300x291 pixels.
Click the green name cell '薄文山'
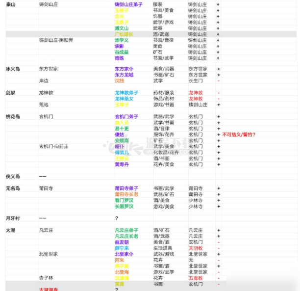(122, 28)
